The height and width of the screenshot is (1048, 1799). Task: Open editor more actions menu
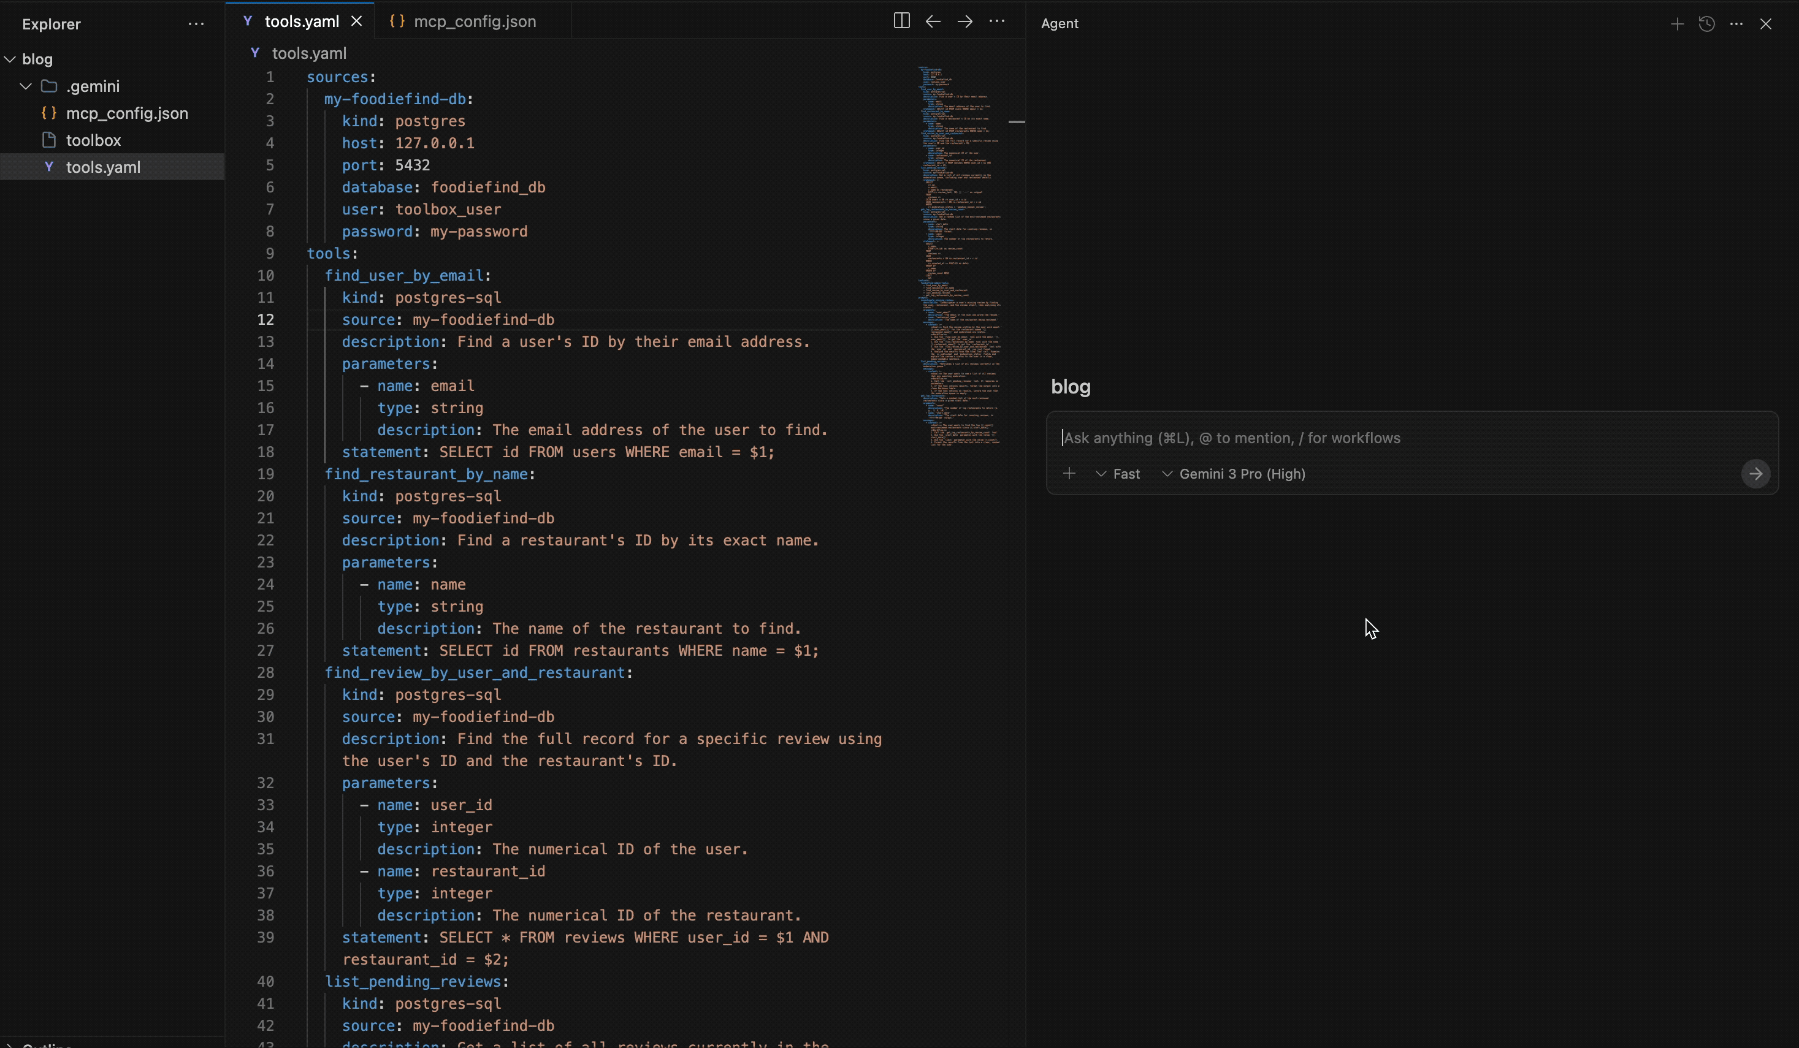tap(998, 21)
